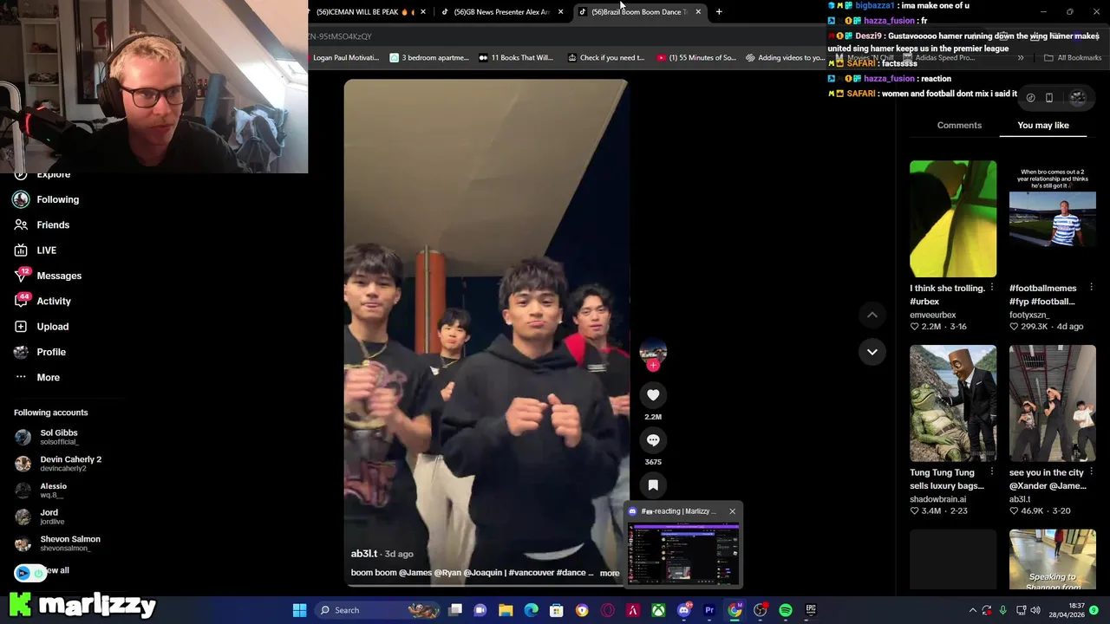Expand More options in sidebar
Image resolution: width=1110 pixels, height=624 pixels.
(36, 377)
